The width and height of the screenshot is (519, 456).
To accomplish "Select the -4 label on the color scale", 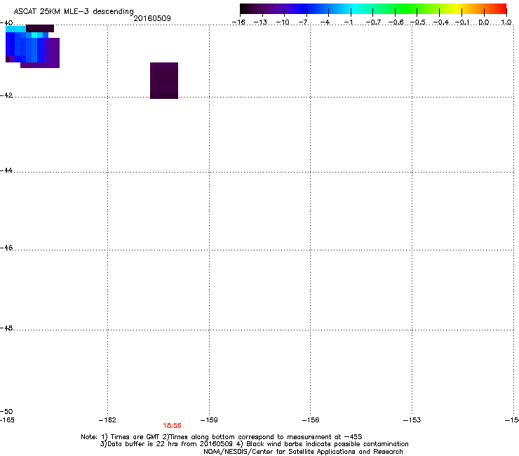I will [325, 22].
